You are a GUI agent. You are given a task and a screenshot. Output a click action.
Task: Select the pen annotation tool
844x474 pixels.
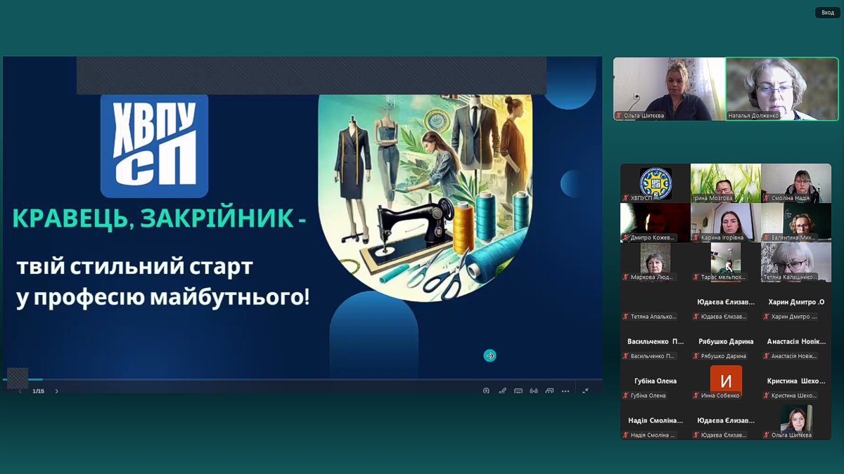pyautogui.click(x=502, y=391)
